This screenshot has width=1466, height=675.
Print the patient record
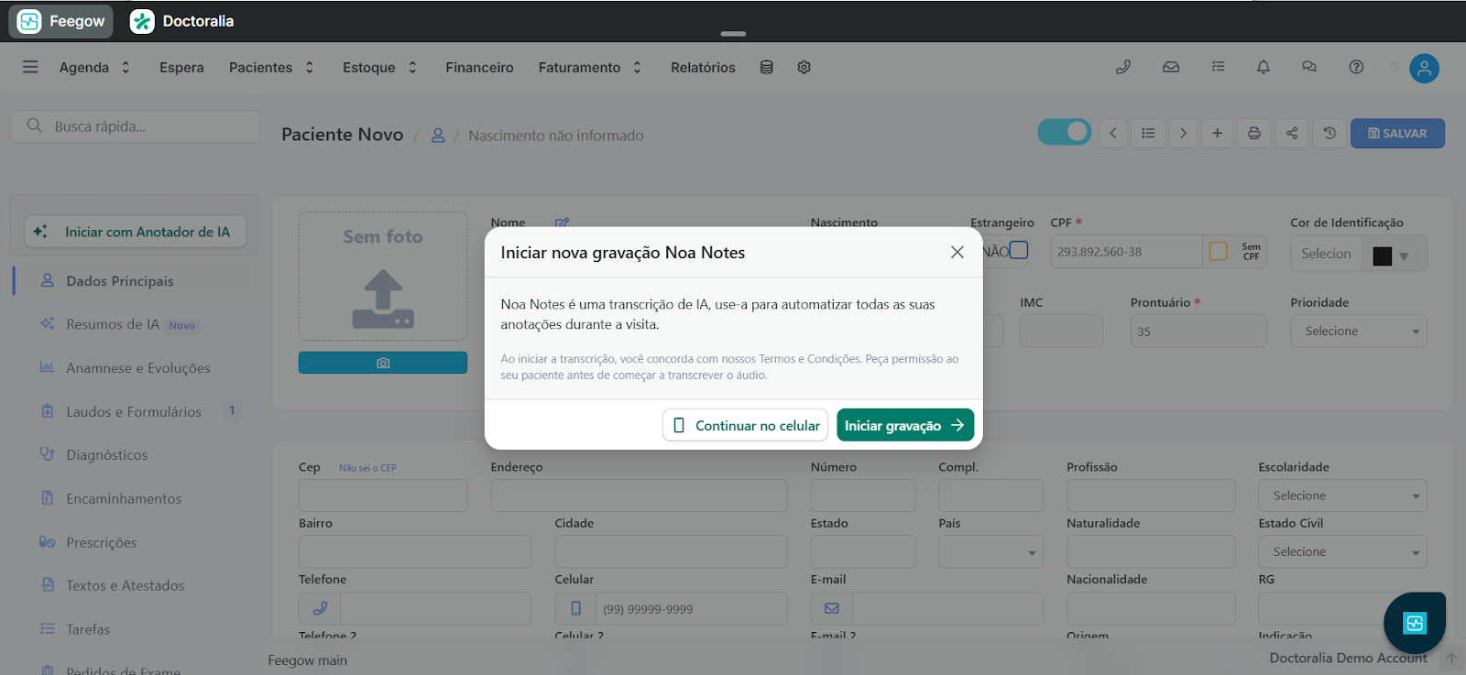[1254, 133]
